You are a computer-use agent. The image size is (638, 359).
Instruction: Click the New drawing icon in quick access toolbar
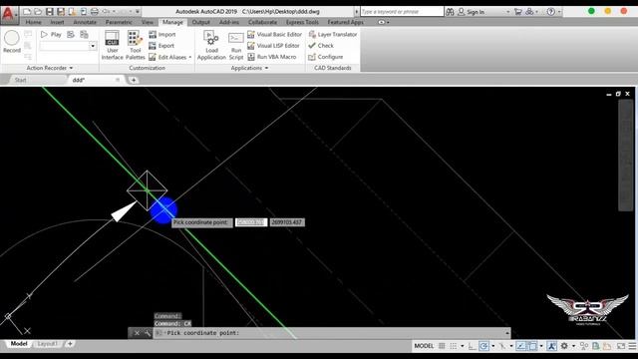tap(27, 12)
